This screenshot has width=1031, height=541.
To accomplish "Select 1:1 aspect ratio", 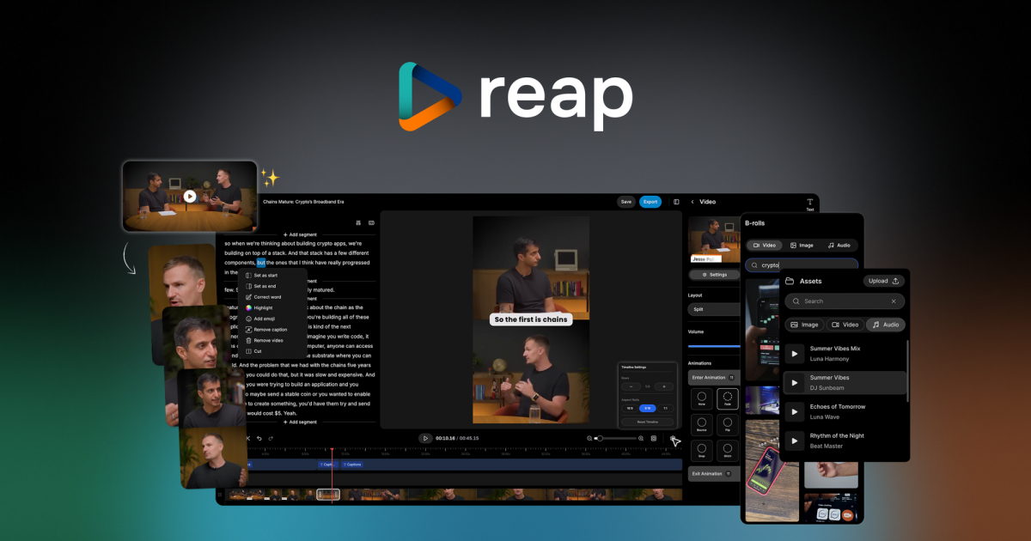I will point(665,408).
